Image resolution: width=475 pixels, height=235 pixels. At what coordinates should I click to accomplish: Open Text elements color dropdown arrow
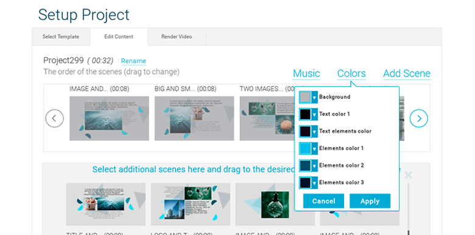[314, 131]
